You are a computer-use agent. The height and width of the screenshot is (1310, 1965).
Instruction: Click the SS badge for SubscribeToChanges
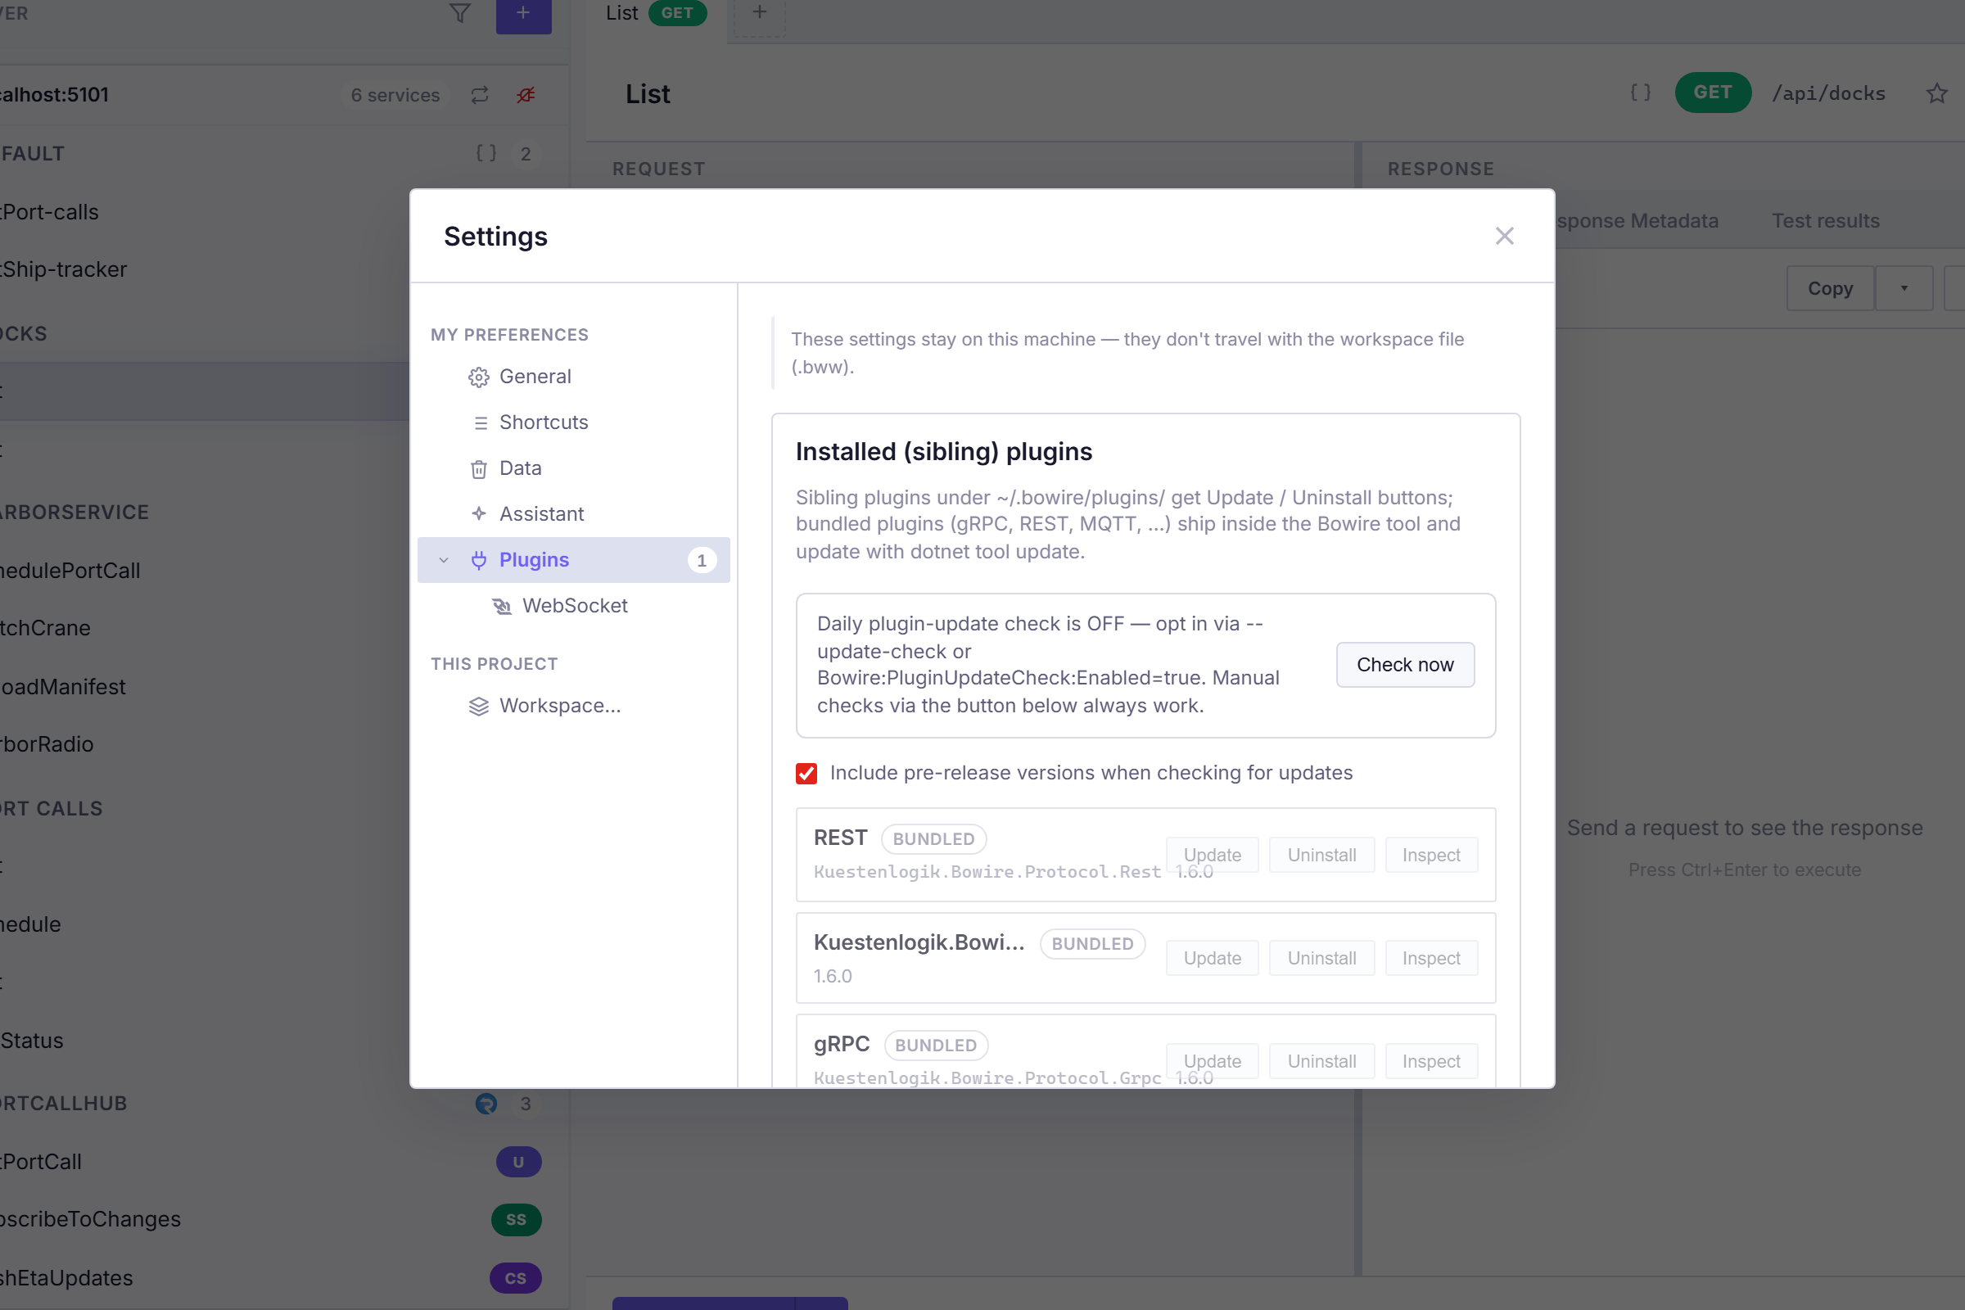517,1220
